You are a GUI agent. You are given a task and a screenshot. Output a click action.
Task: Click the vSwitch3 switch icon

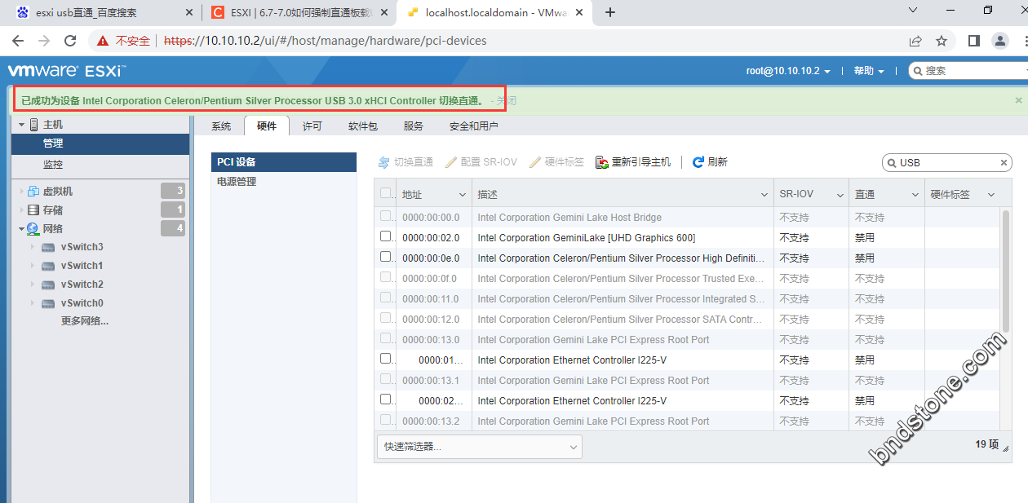click(x=48, y=247)
